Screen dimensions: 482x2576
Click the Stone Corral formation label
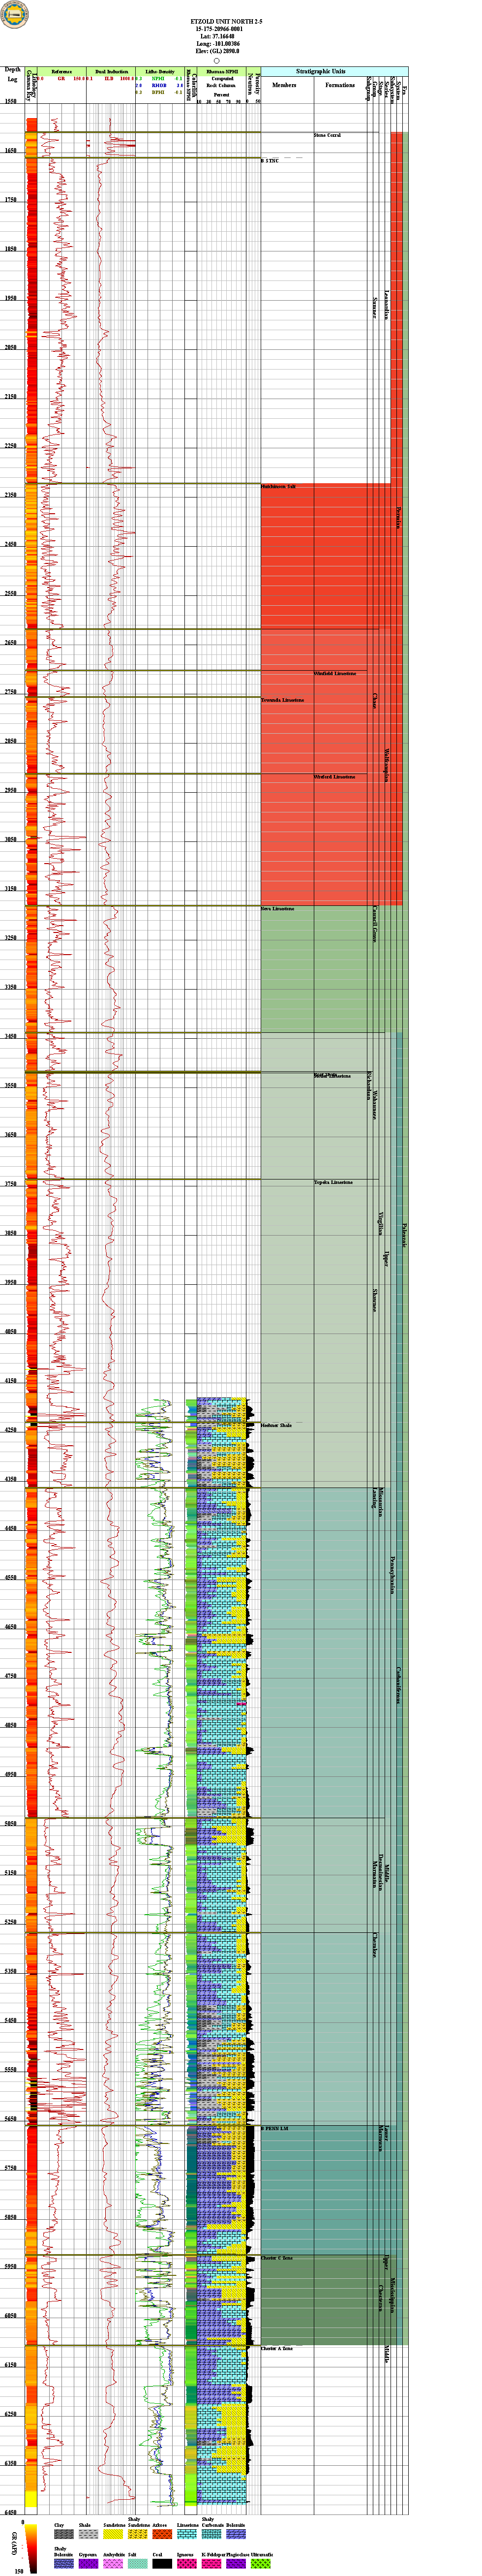pyautogui.click(x=327, y=135)
